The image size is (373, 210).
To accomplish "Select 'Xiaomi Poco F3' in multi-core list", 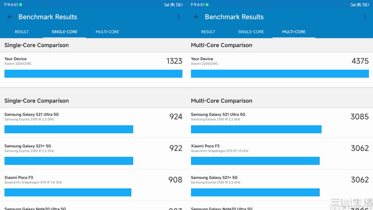I will tap(205, 146).
